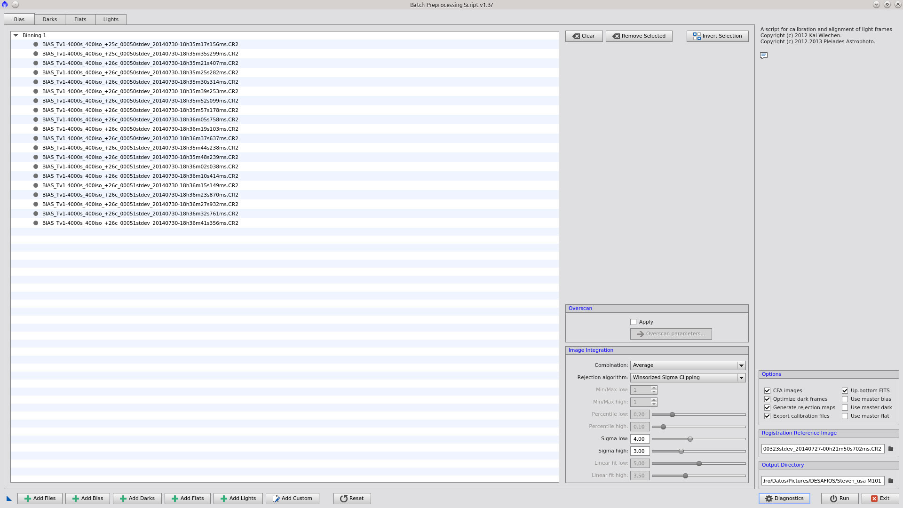Click folder icon beside Registration Reference Image

click(x=891, y=449)
